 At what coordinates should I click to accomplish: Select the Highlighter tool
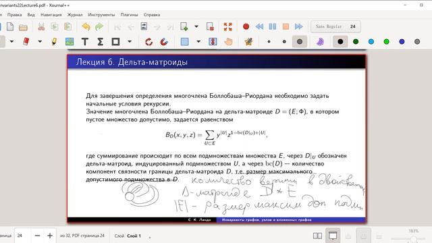54,42
